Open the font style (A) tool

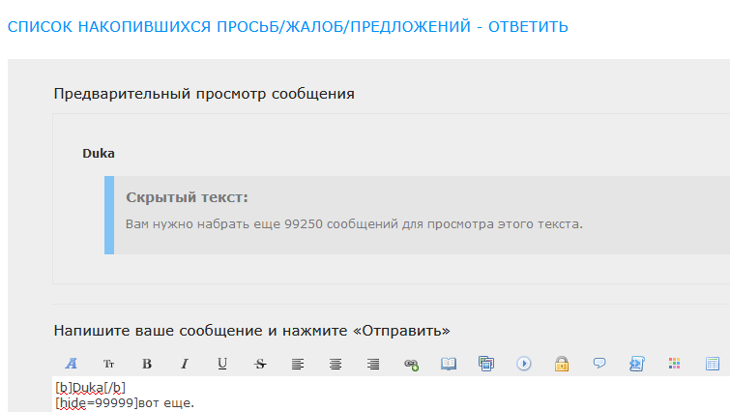click(x=72, y=364)
